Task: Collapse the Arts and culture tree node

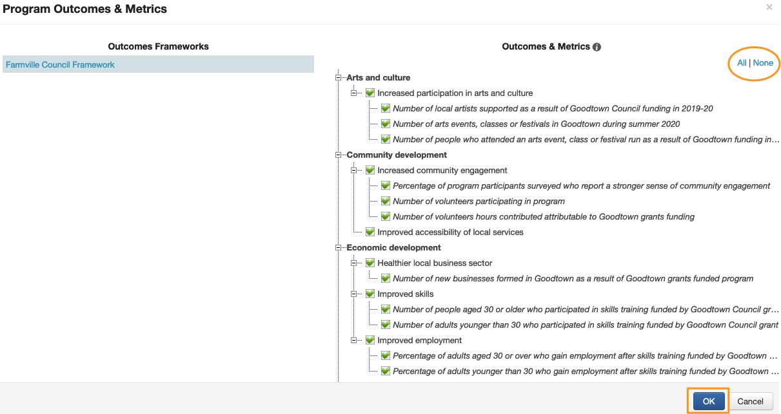Action: [339, 78]
